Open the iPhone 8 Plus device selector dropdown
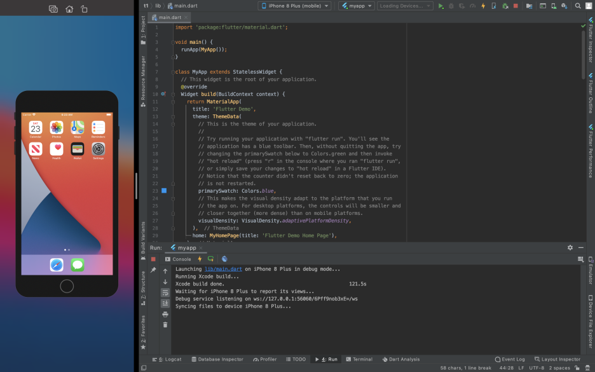595x372 pixels. [295, 6]
